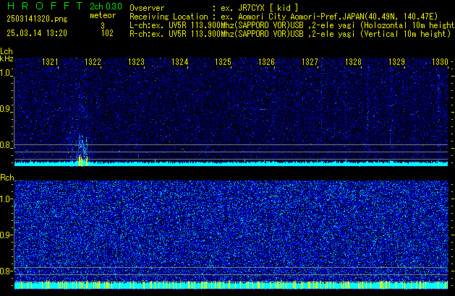
Task: Click the L-ch receiver description line
Action: 292,25
